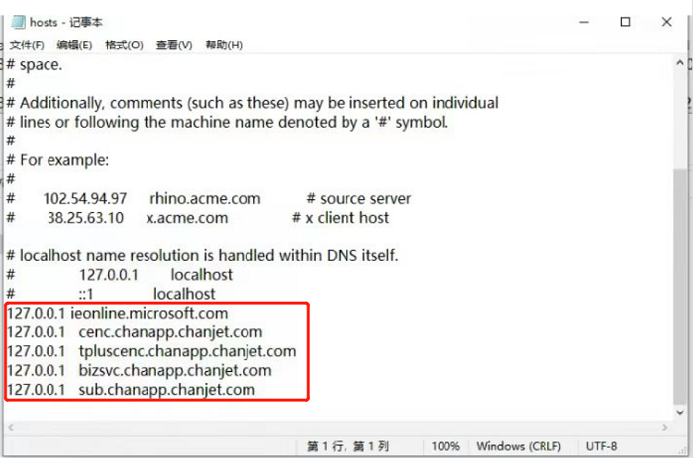
Task: Open the 帮助(H) menu
Action: pos(224,46)
